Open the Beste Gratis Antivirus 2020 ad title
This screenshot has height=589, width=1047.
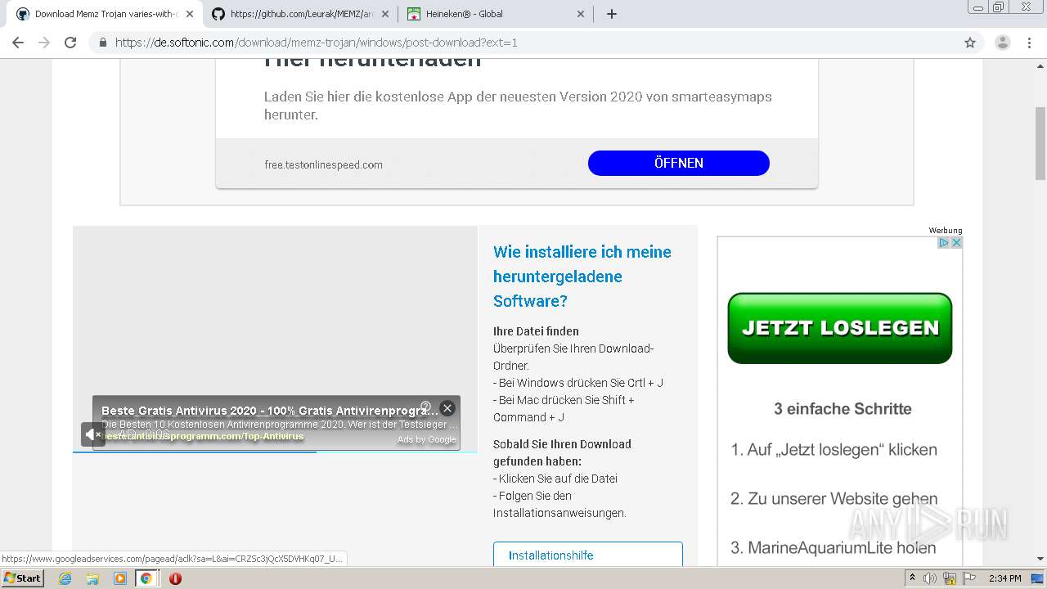pos(270,411)
